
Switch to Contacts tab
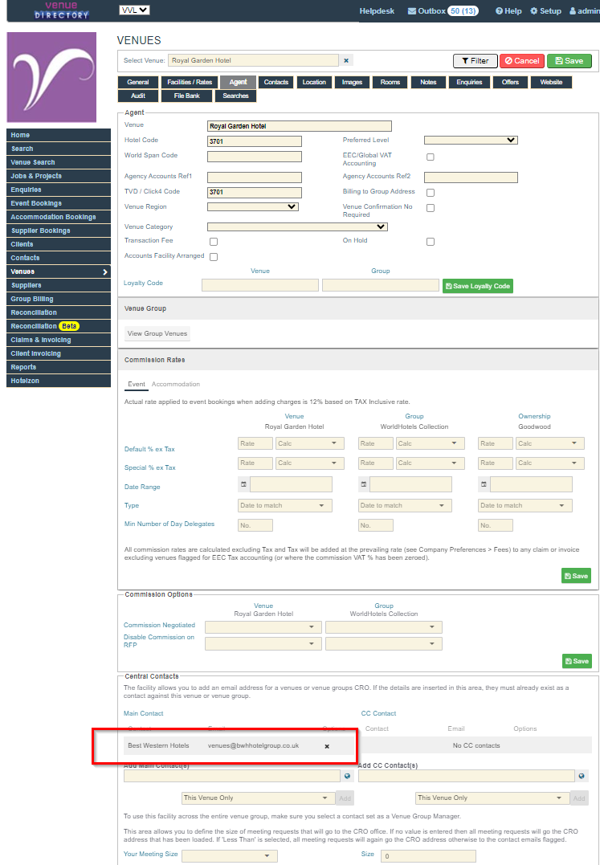tap(276, 82)
